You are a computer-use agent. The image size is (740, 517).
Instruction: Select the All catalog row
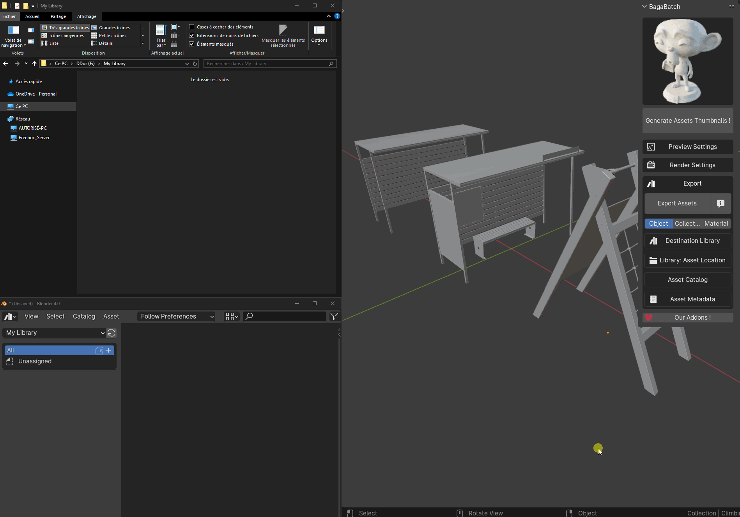(59, 351)
